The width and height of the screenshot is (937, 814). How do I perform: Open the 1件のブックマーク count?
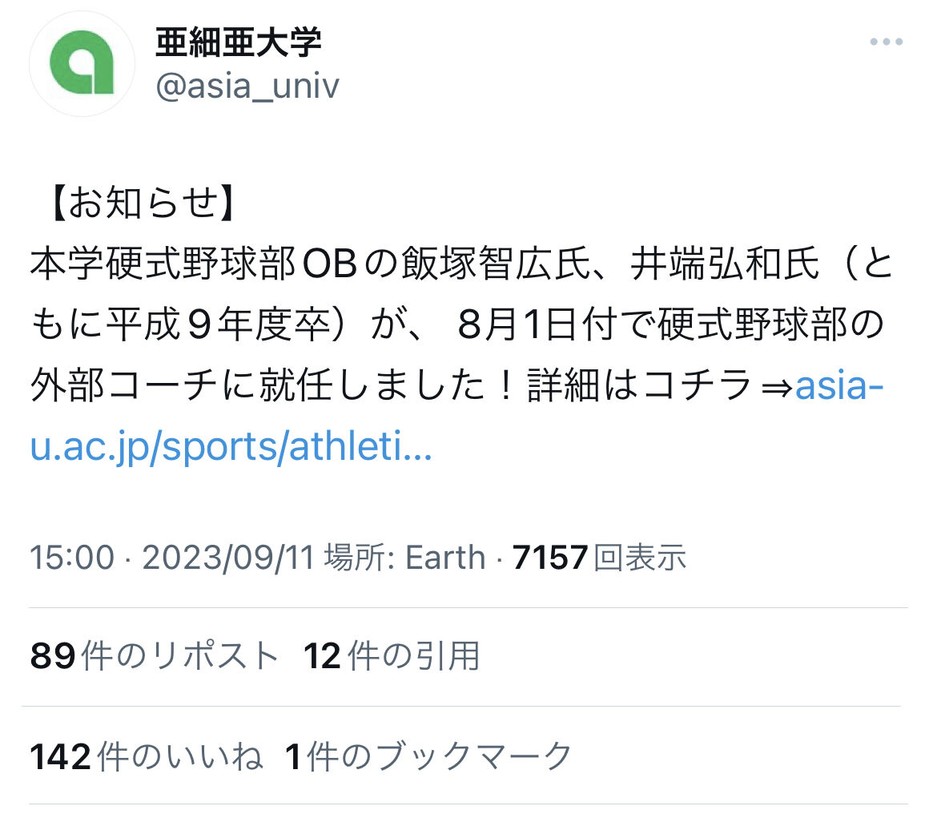point(428,756)
